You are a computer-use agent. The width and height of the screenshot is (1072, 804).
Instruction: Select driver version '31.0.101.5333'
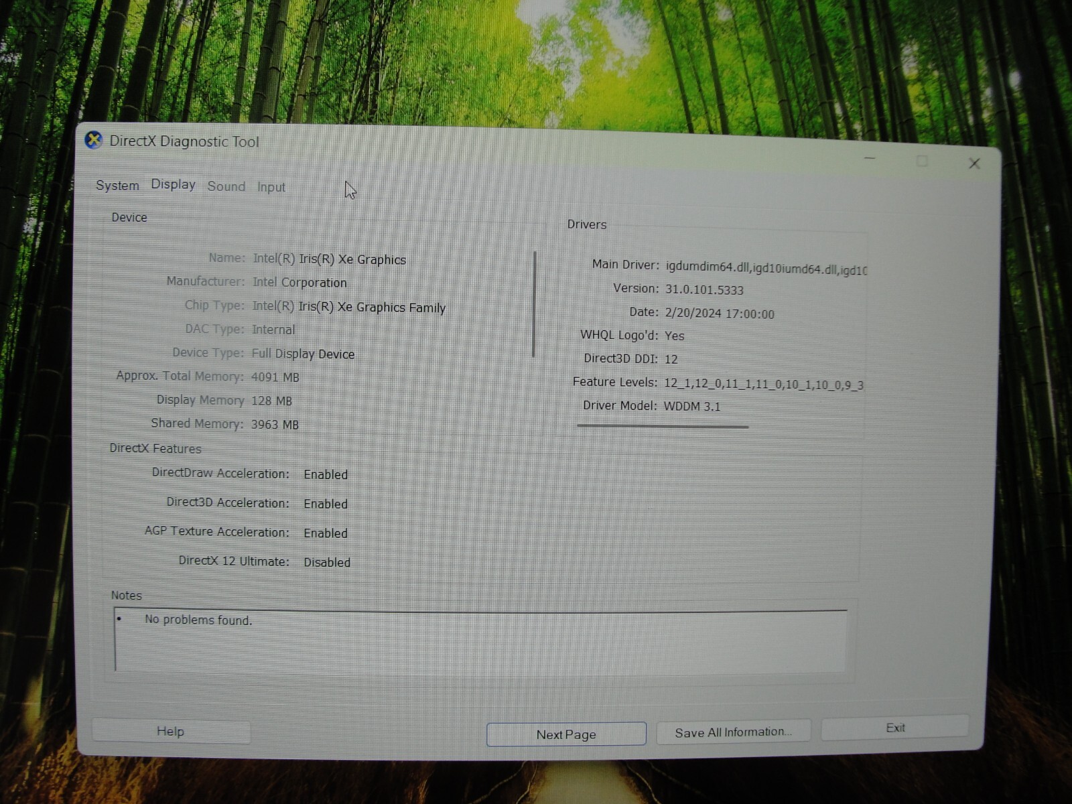coord(704,289)
